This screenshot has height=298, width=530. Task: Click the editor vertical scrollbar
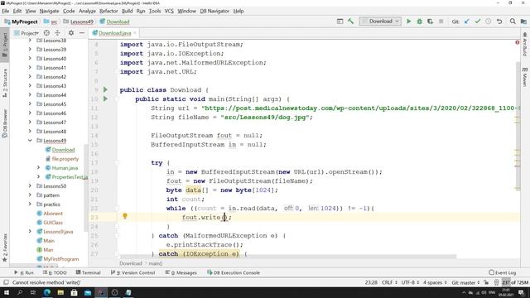pos(518,127)
